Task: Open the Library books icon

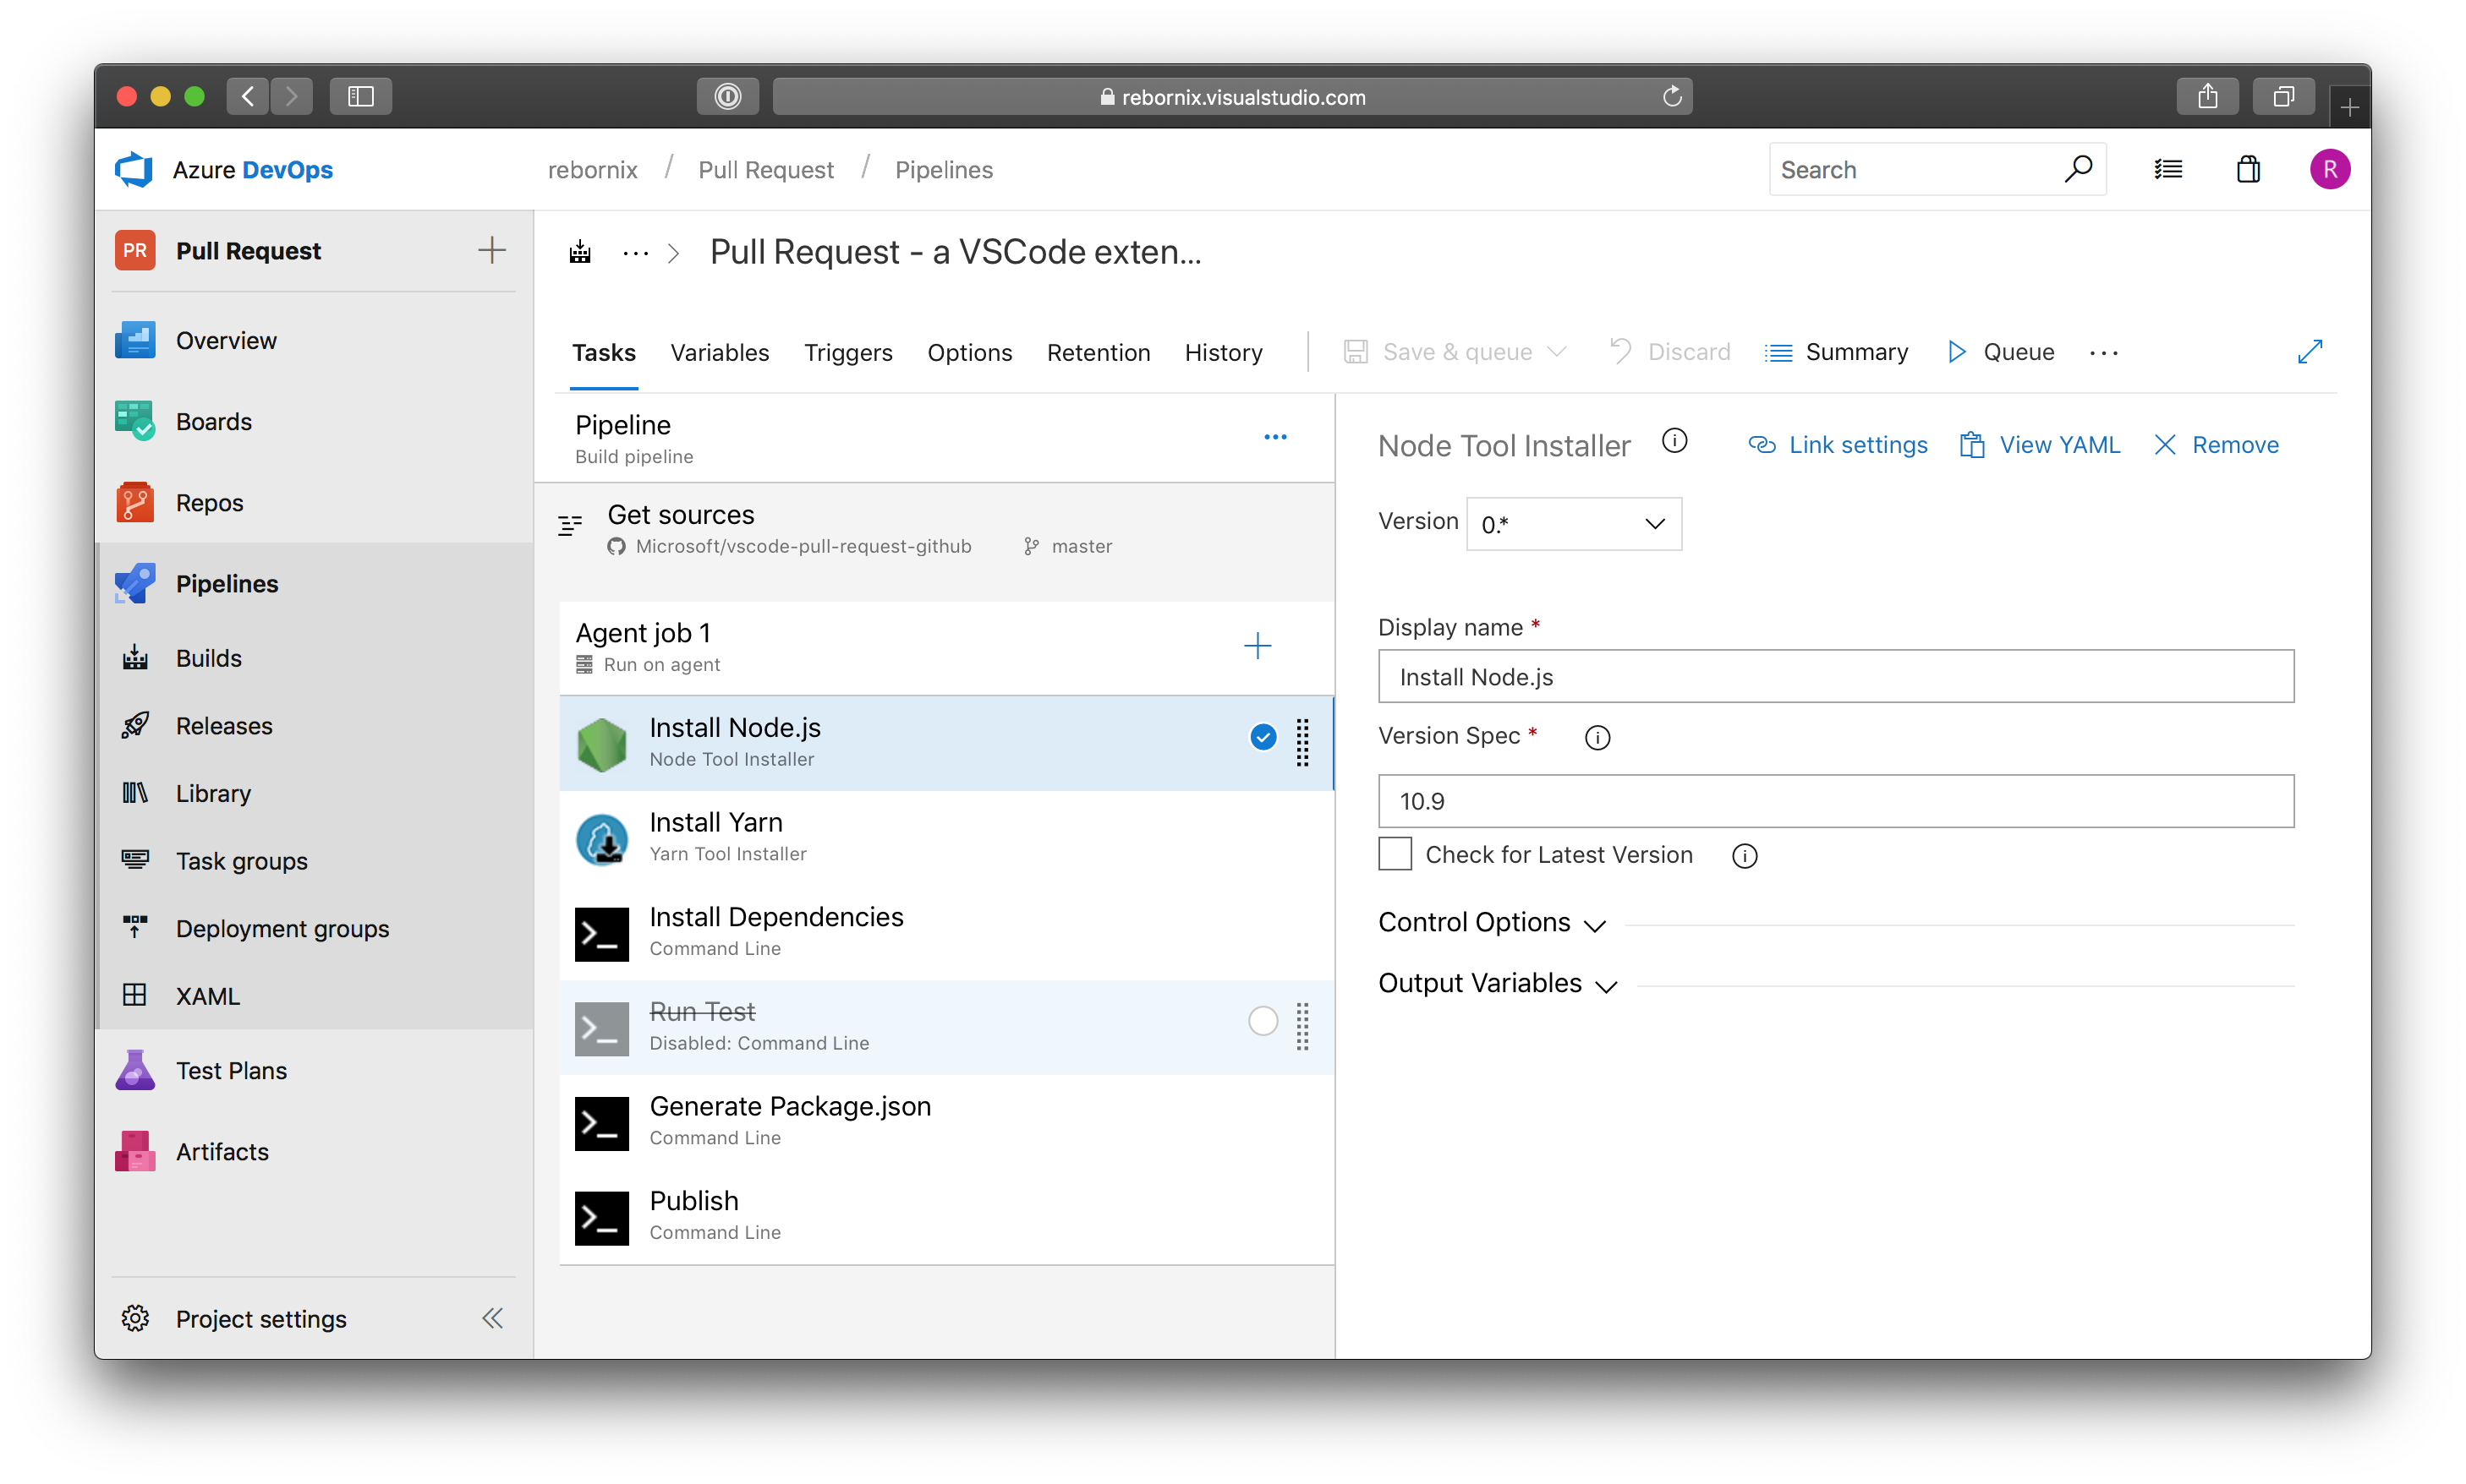Action: click(x=135, y=792)
